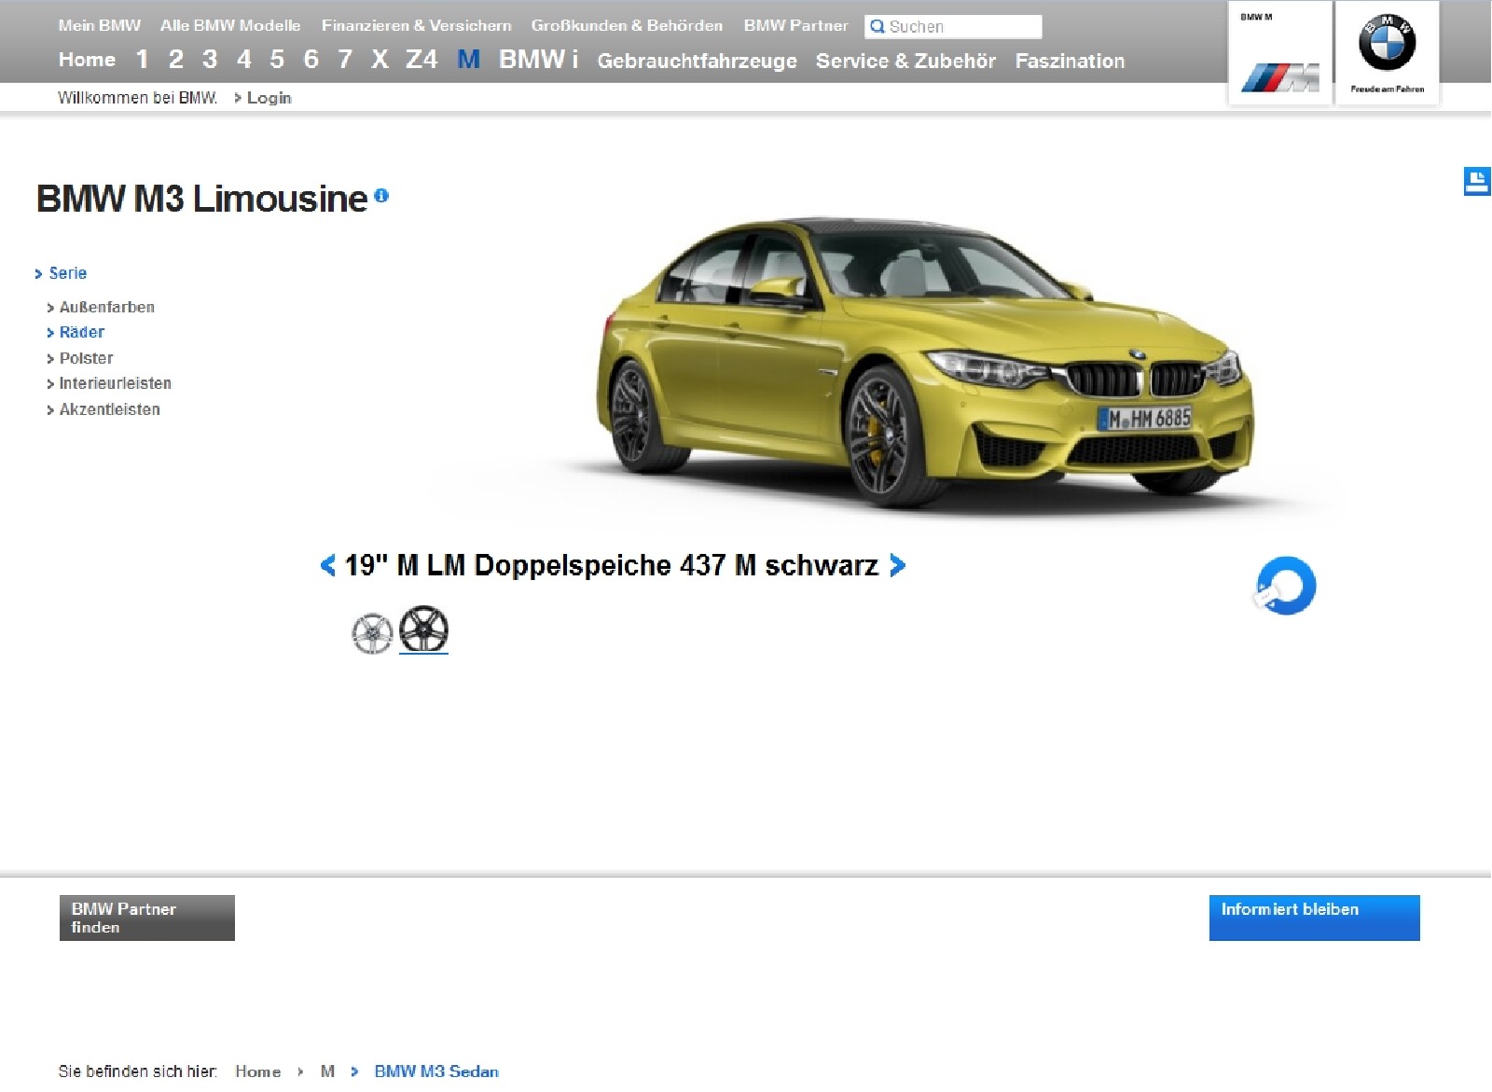Select the 7 series nav item
1492x1092 pixels.
click(x=345, y=60)
